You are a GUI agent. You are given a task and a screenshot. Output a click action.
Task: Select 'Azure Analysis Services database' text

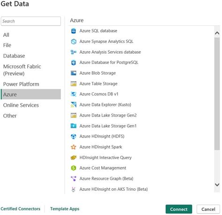(x=110, y=52)
